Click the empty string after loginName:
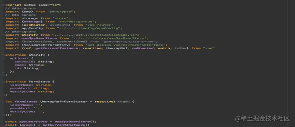Viewport: 295px width, 127px height. pos(38,105)
